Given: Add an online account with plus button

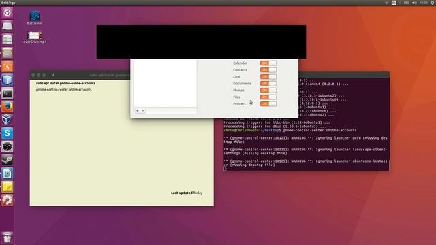Looking at the screenshot, I should (138, 111).
